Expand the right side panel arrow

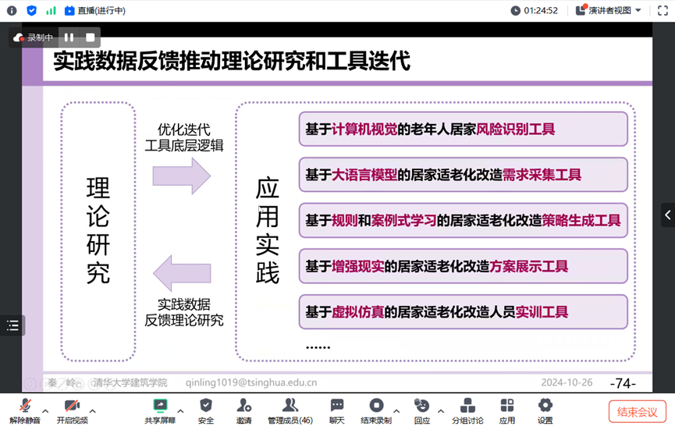[667, 215]
